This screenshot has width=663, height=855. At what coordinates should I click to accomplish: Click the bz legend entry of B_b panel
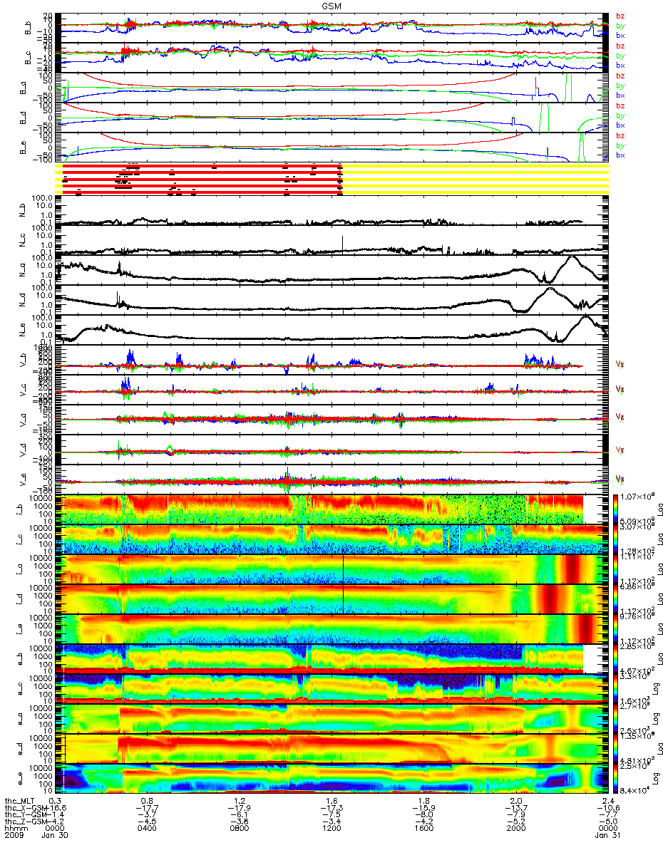click(620, 16)
